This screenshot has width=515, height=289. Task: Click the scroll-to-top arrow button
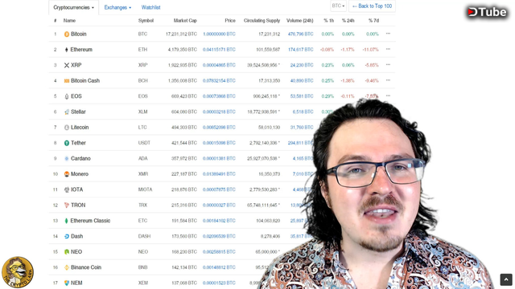point(506,280)
